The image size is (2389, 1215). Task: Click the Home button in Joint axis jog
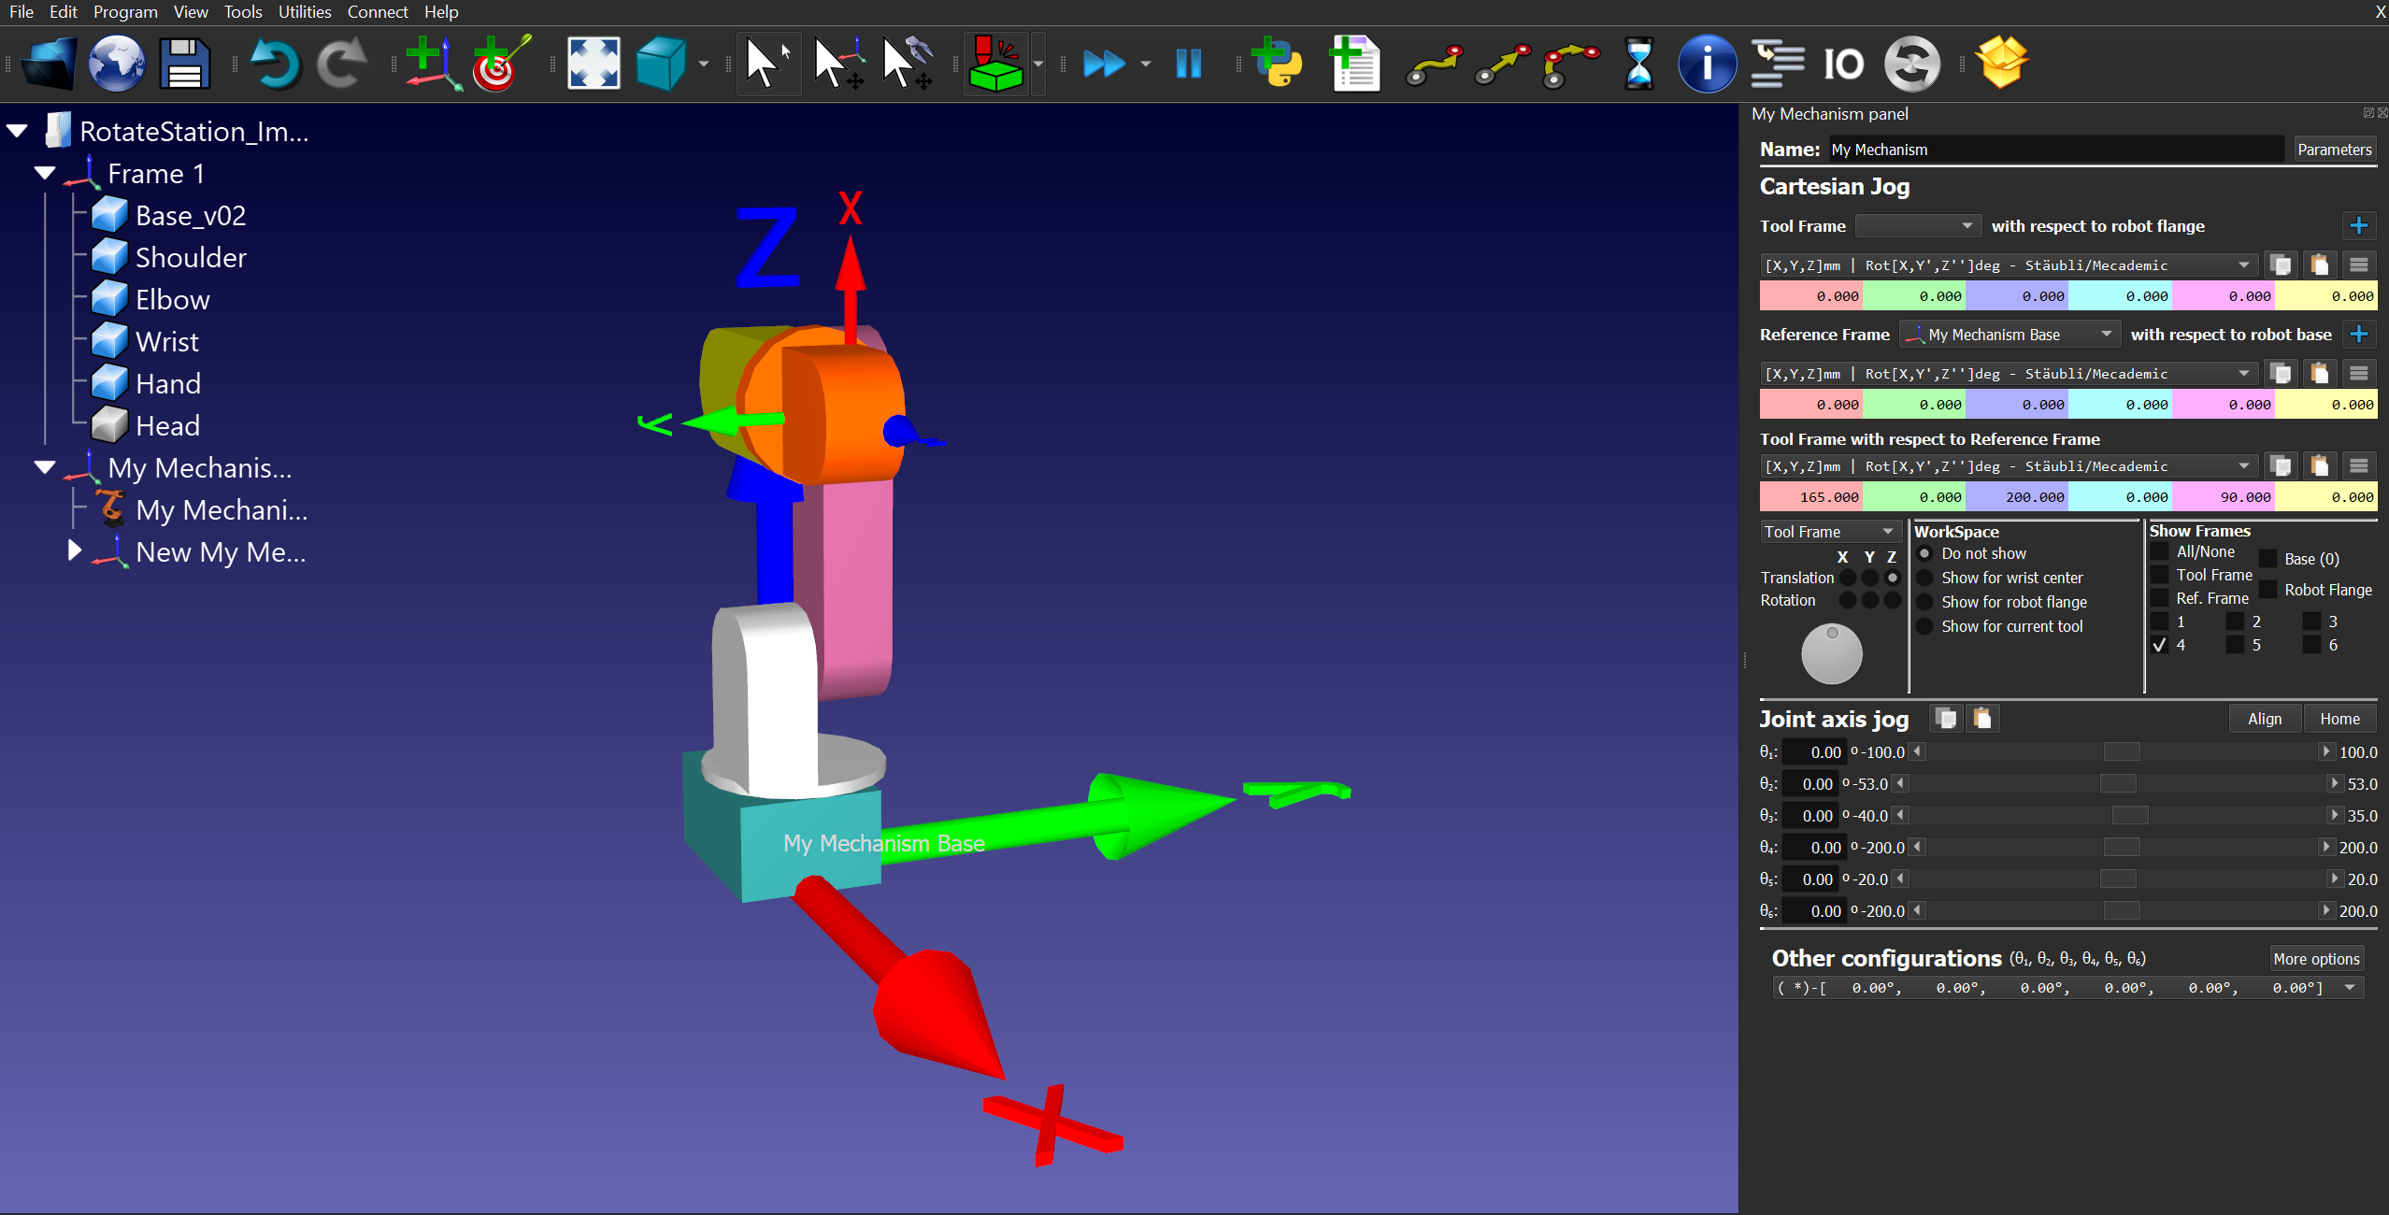click(x=2339, y=719)
